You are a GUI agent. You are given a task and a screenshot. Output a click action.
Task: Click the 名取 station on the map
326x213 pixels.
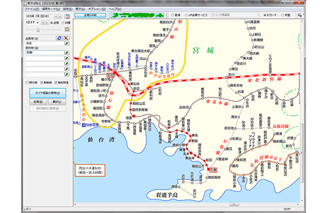click(75, 76)
